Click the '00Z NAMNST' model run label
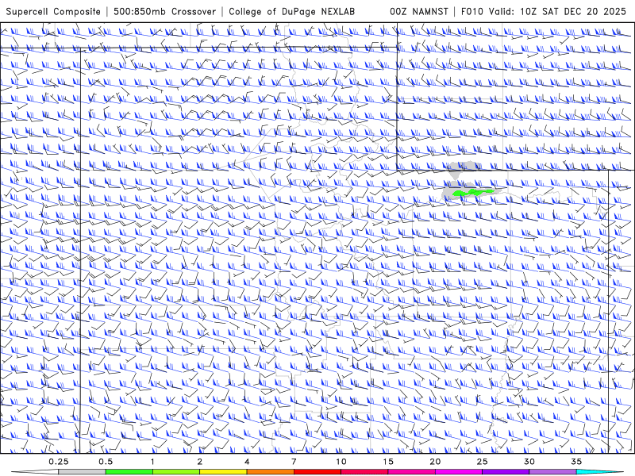The image size is (635, 476). (419, 11)
